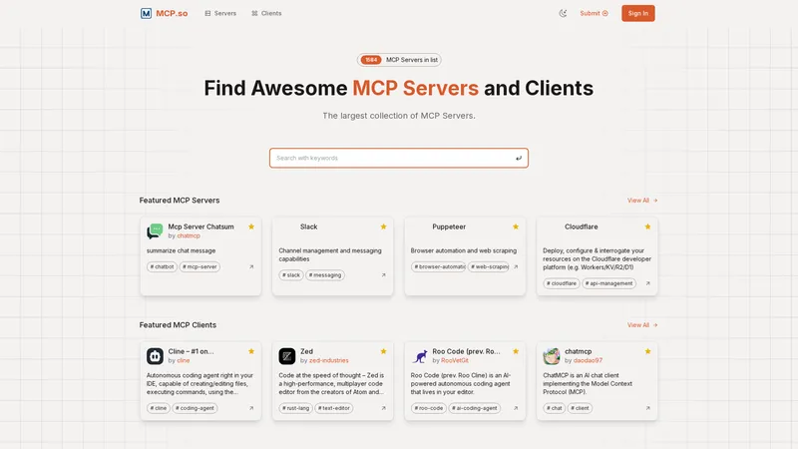
Task: Open the Puppeteer card title
Action: (x=449, y=226)
